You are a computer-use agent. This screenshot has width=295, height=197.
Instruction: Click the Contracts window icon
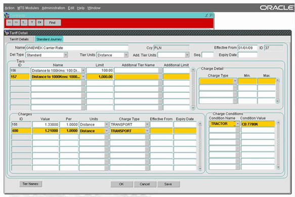(x=7, y=15)
